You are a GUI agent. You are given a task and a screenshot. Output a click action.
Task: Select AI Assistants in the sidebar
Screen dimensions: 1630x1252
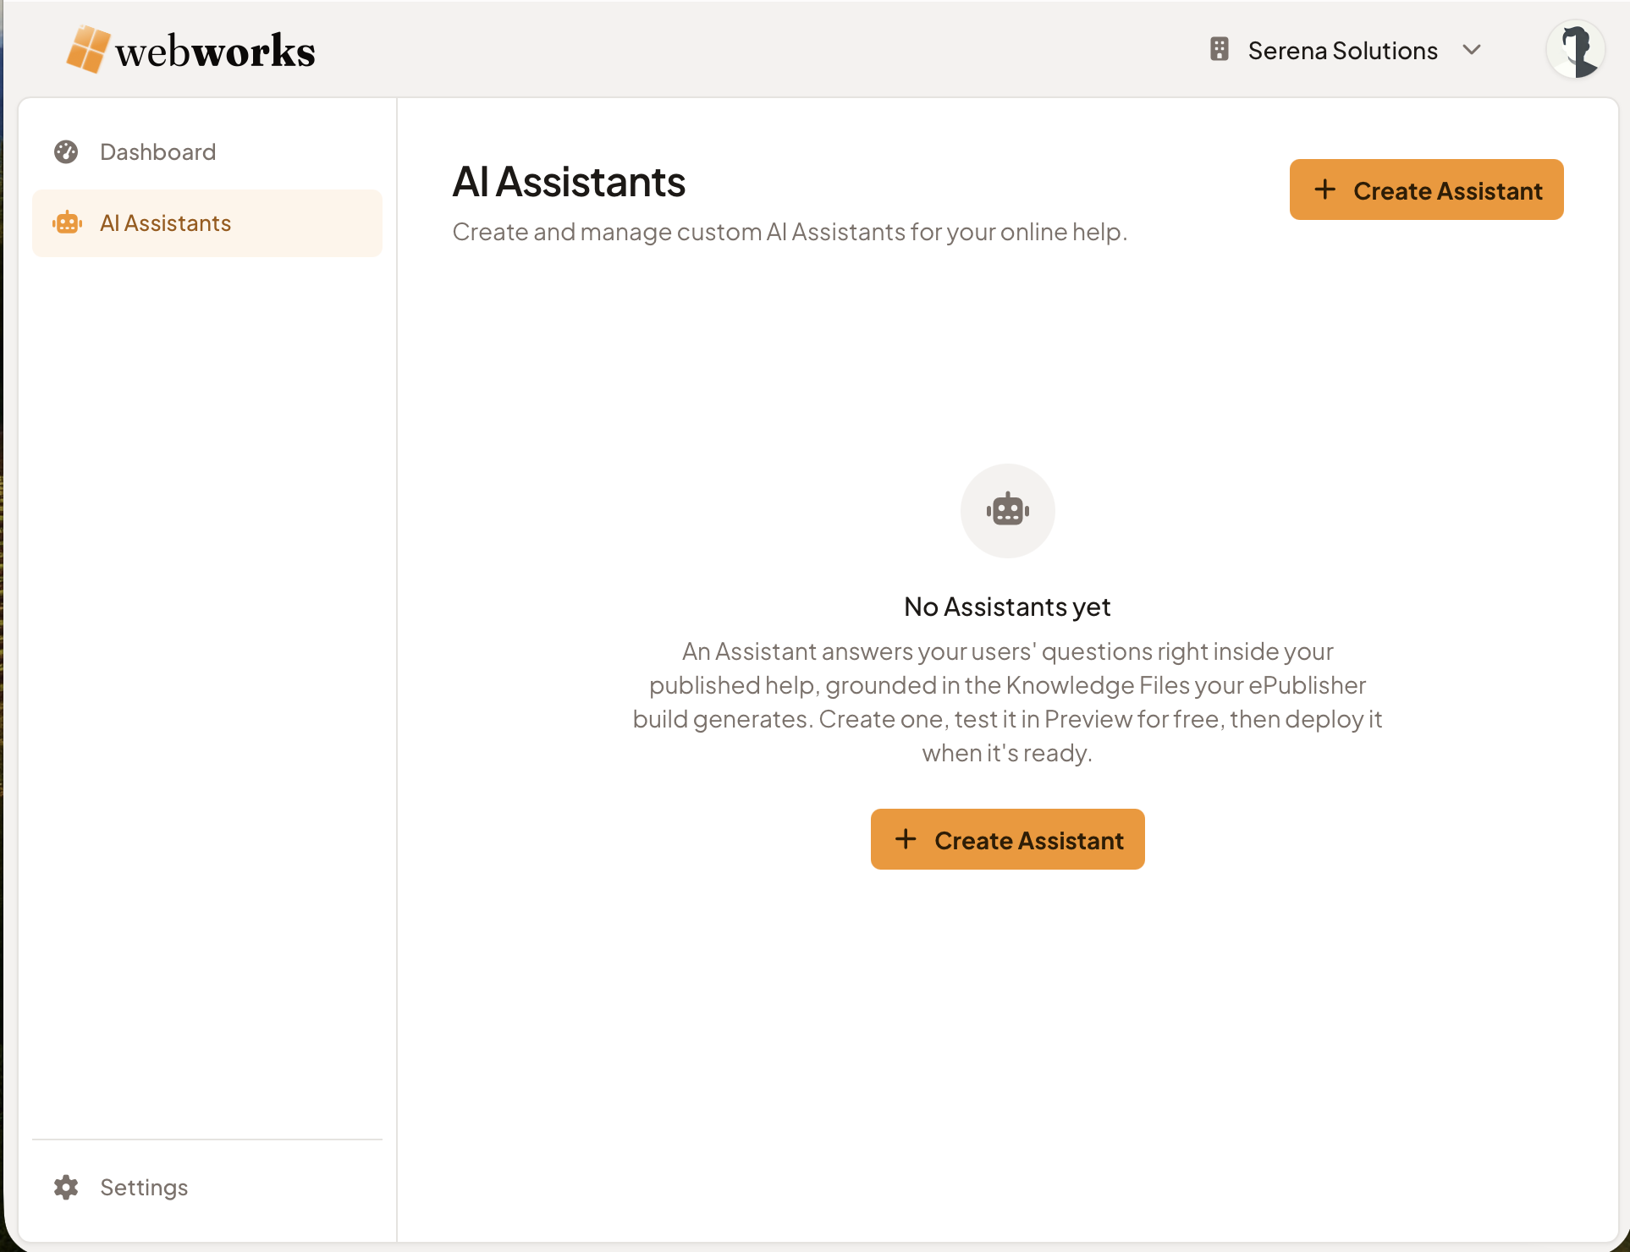207,223
